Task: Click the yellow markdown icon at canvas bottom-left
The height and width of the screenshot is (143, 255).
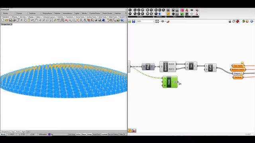Action: 129,131
